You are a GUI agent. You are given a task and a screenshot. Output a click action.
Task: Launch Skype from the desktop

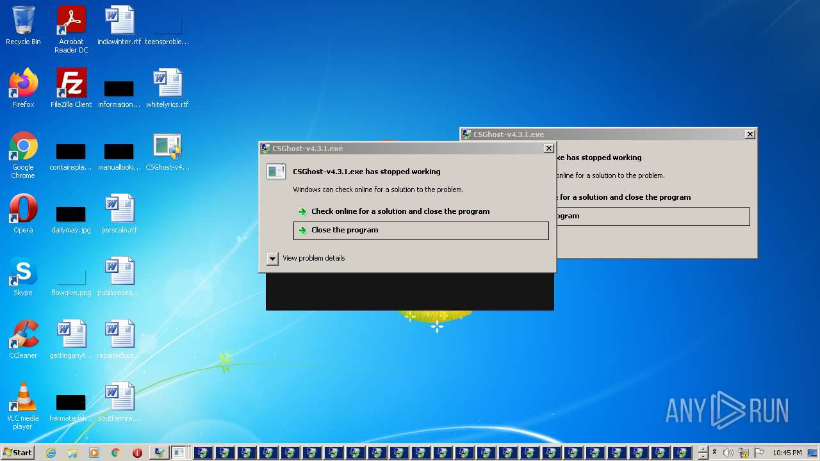pos(23,277)
